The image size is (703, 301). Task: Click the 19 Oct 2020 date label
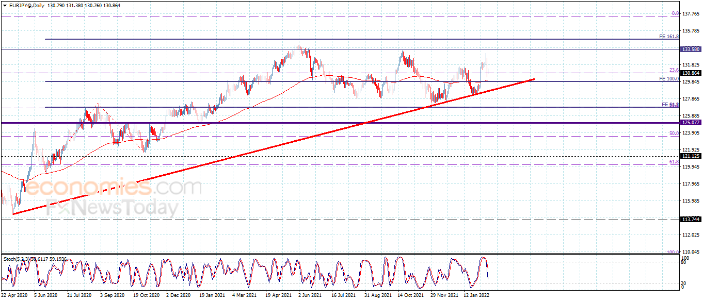[146, 296]
